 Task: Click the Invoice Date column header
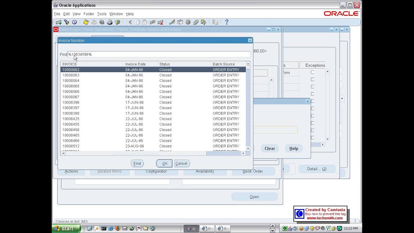(x=140, y=64)
